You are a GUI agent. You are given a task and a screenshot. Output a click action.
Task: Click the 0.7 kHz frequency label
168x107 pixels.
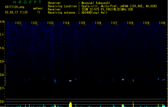point(2,88)
